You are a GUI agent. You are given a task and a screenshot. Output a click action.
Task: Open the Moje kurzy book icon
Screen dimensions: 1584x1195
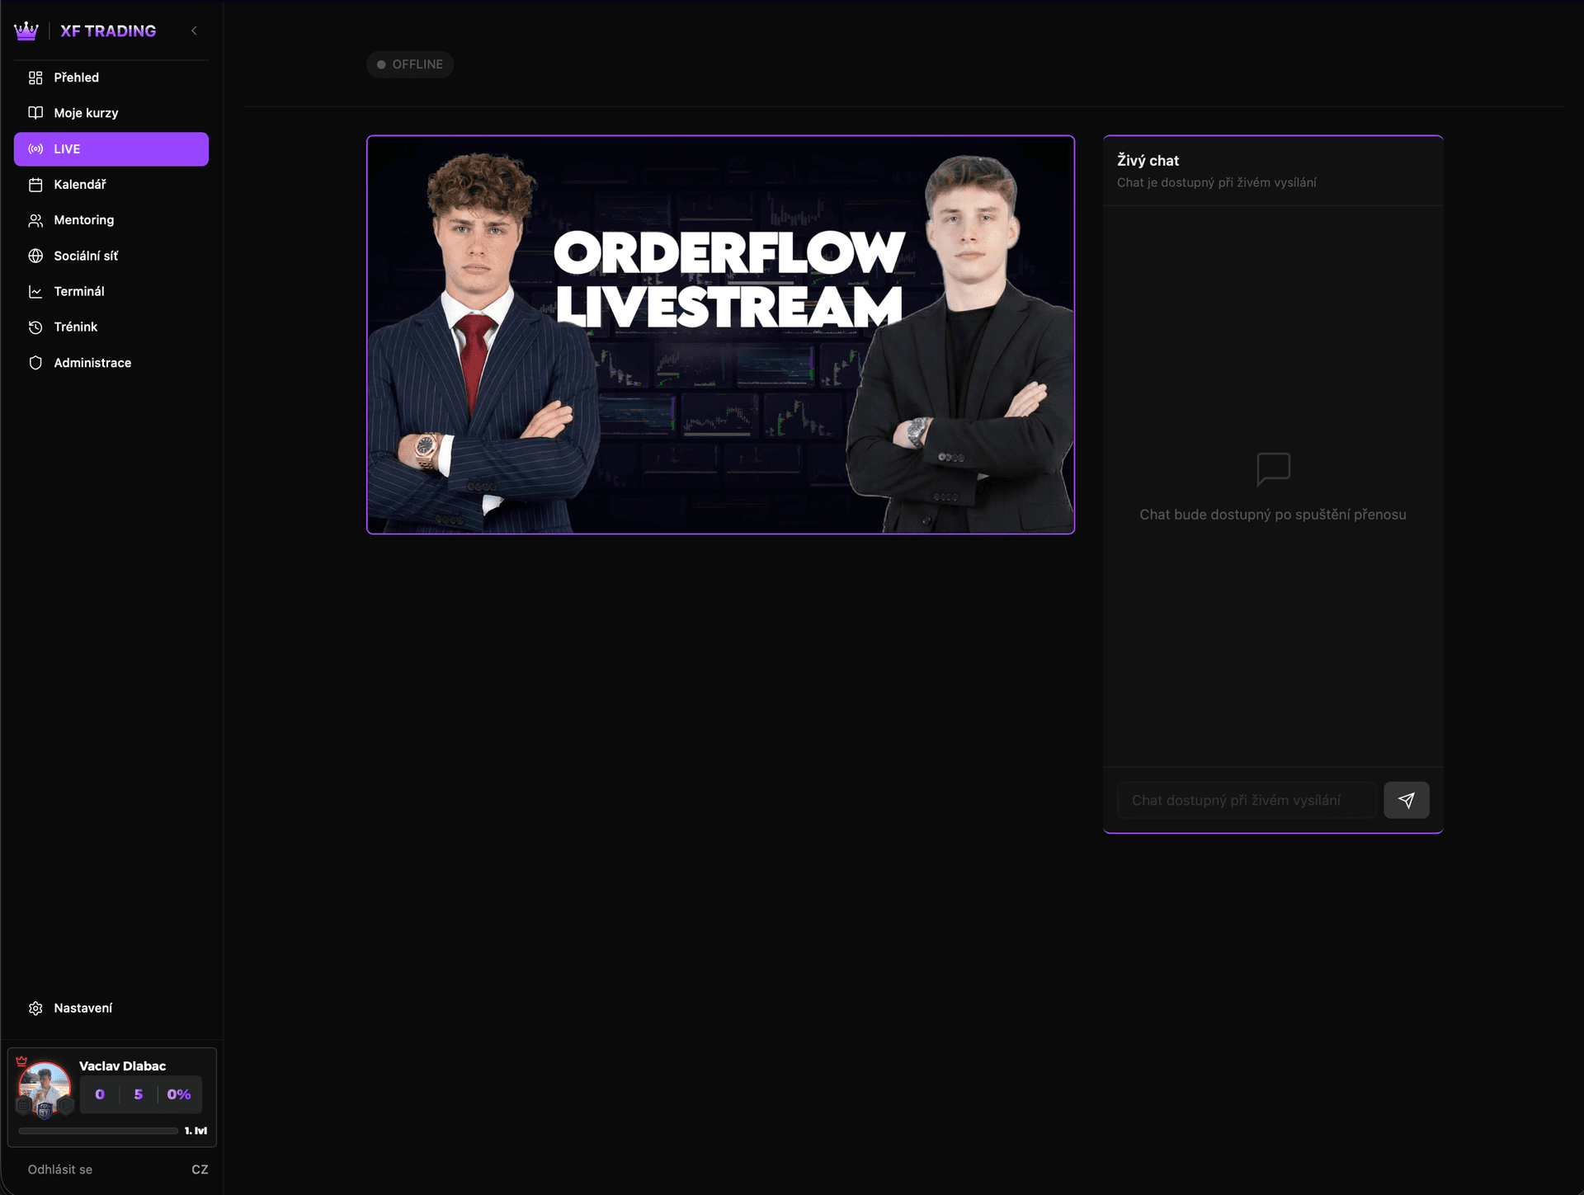tap(35, 113)
